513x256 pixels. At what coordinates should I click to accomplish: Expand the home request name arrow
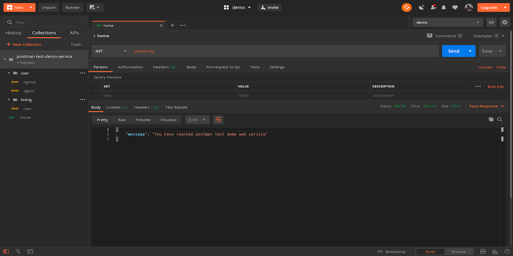click(94, 36)
